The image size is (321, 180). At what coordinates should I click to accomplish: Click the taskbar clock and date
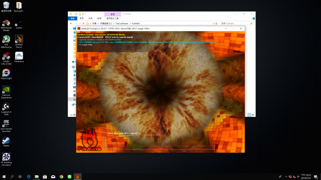pos(306,177)
